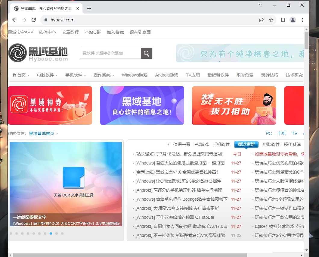Switch to the 值得一看 tab

click(181, 144)
